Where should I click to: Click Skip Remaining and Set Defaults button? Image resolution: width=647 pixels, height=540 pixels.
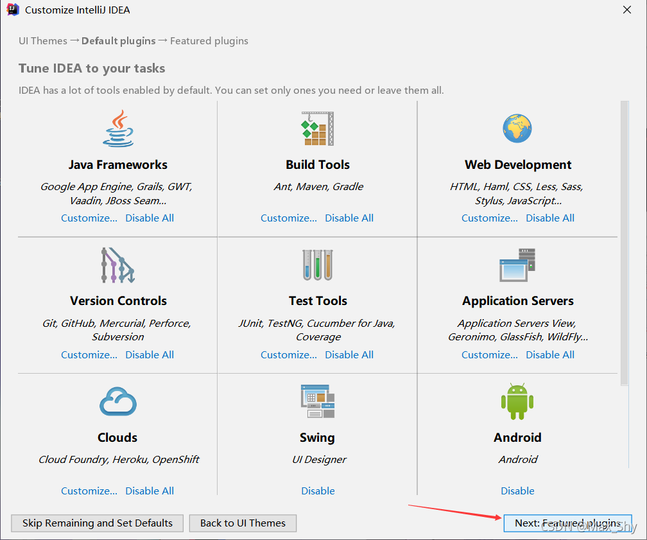[98, 523]
